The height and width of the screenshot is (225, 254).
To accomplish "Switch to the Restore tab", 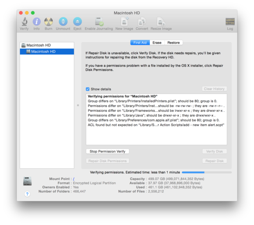I will pos(173,42).
